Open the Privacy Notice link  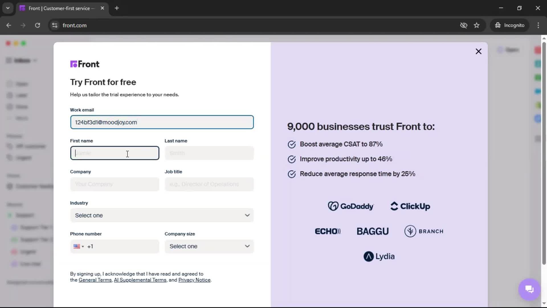pyautogui.click(x=194, y=280)
